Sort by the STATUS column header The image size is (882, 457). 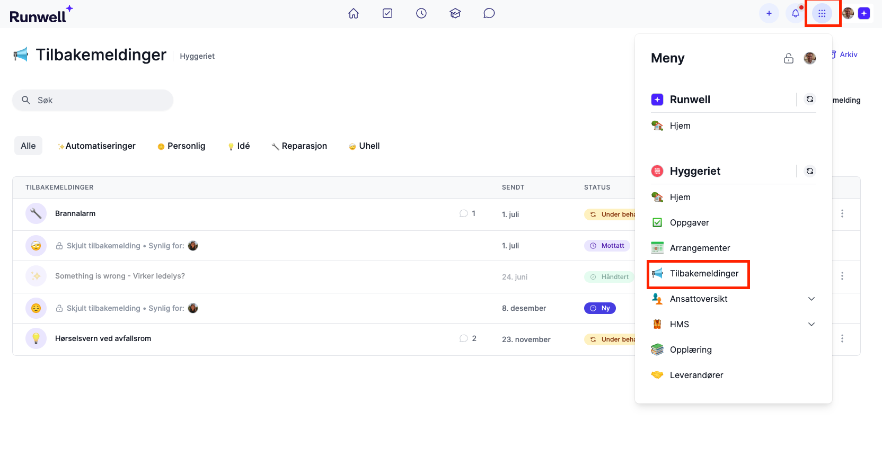point(597,187)
